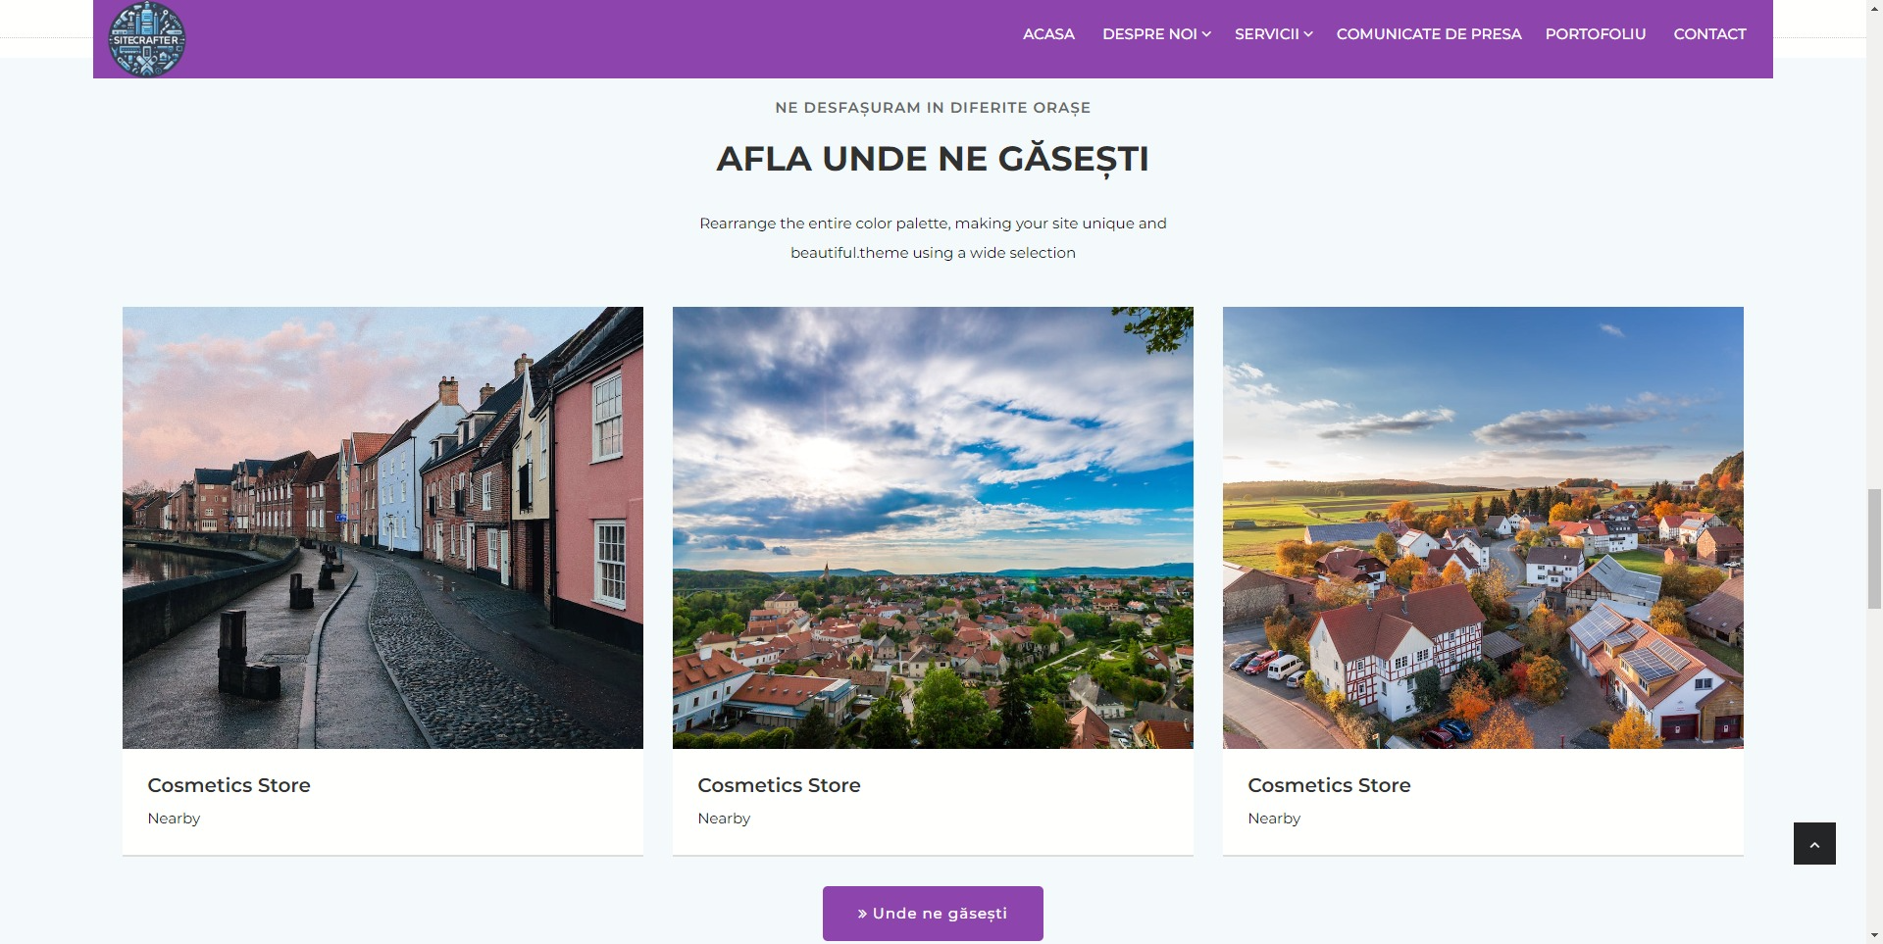
Task: Click the vertical page scrollbar thumb
Action: click(1874, 549)
